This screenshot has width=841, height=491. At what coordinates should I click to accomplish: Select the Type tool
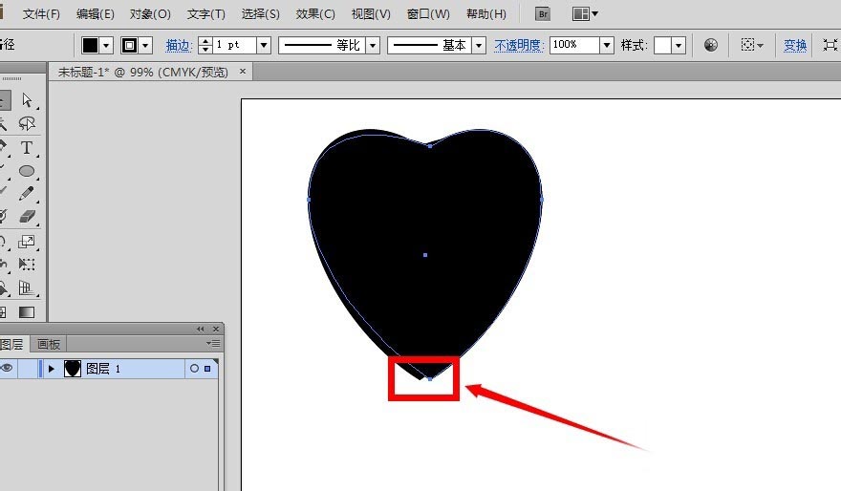pos(27,147)
